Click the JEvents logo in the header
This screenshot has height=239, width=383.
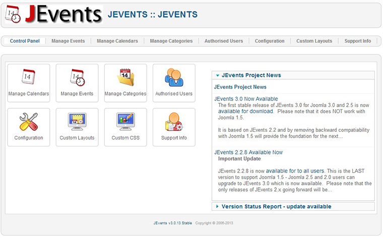(x=54, y=15)
